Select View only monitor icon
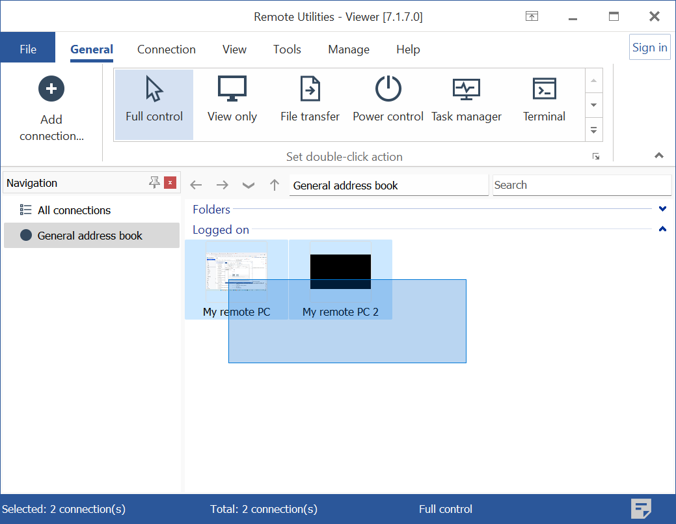The height and width of the screenshot is (524, 676). point(232,90)
